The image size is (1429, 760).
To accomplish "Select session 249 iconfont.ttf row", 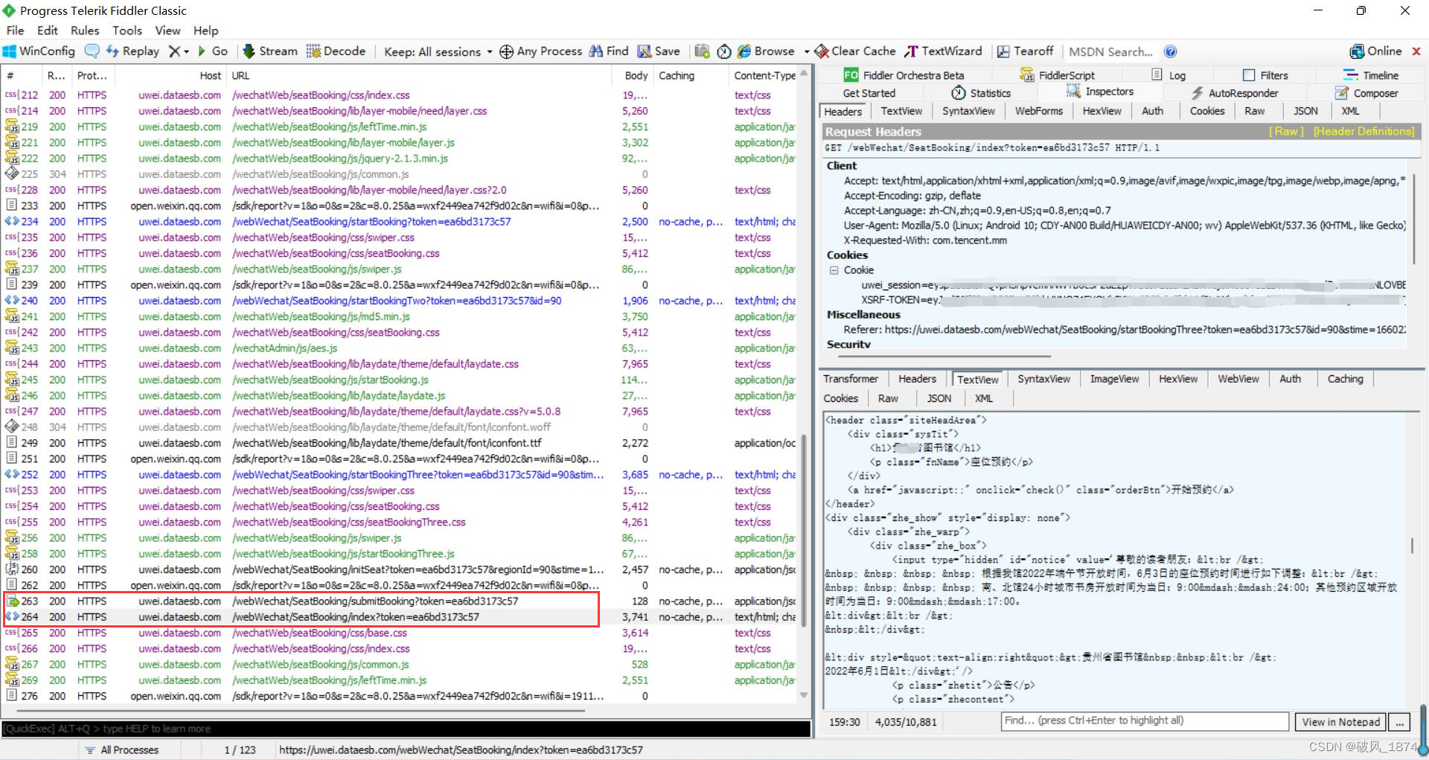I will pos(400,443).
